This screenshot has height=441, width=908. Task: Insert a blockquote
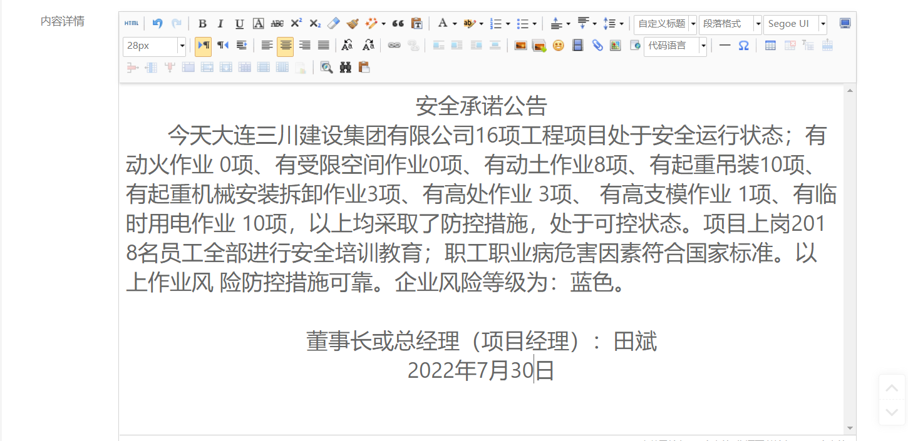coord(398,24)
